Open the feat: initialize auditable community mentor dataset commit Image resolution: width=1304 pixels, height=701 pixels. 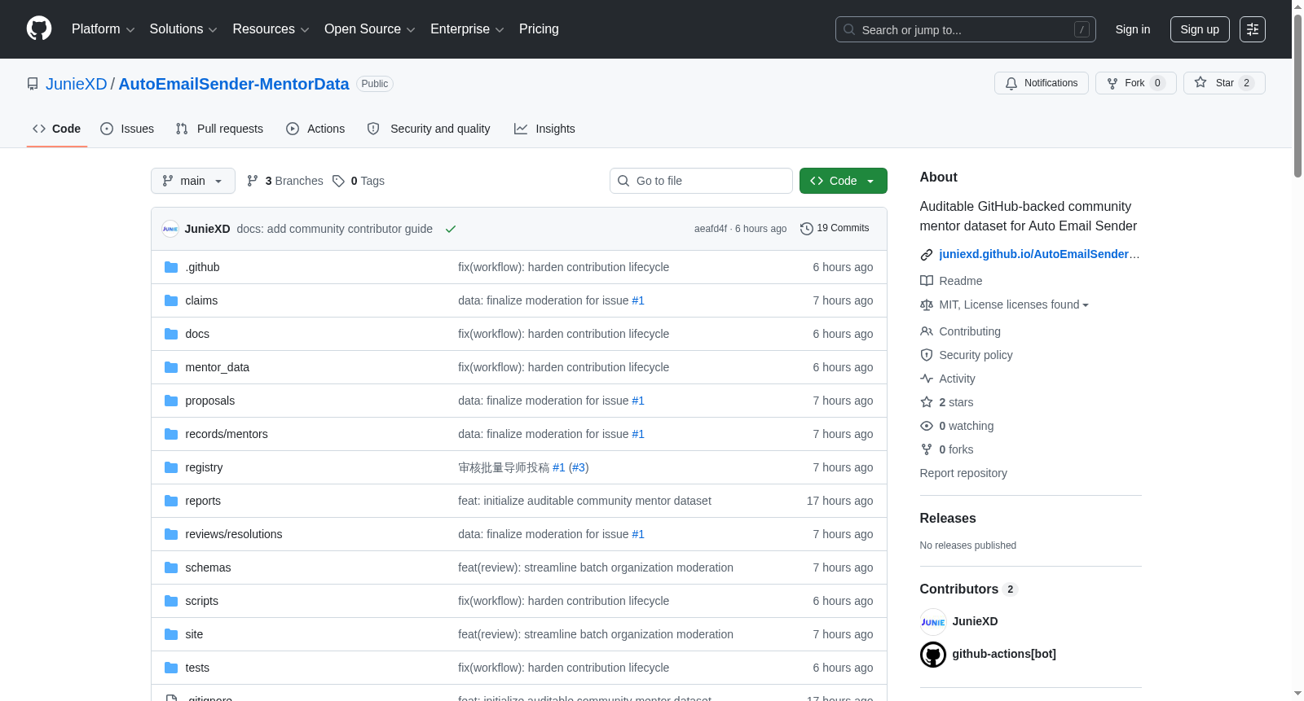click(584, 501)
